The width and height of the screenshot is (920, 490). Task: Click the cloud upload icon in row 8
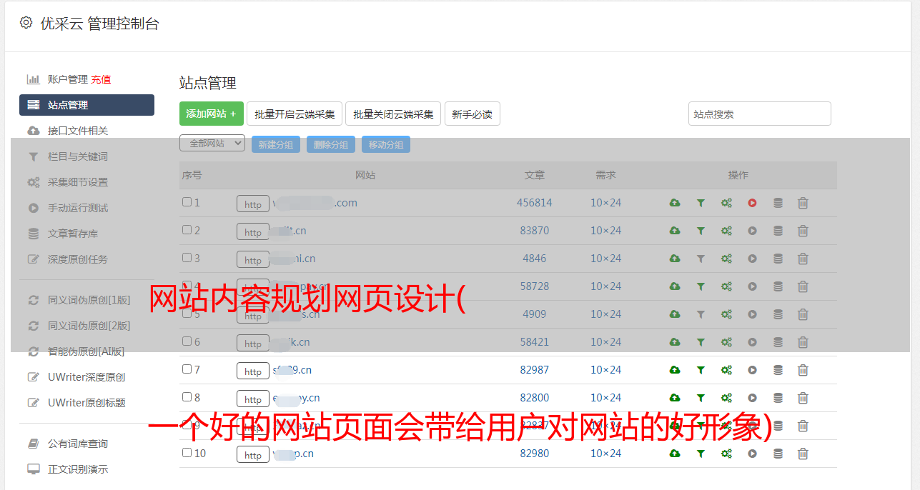[675, 398]
